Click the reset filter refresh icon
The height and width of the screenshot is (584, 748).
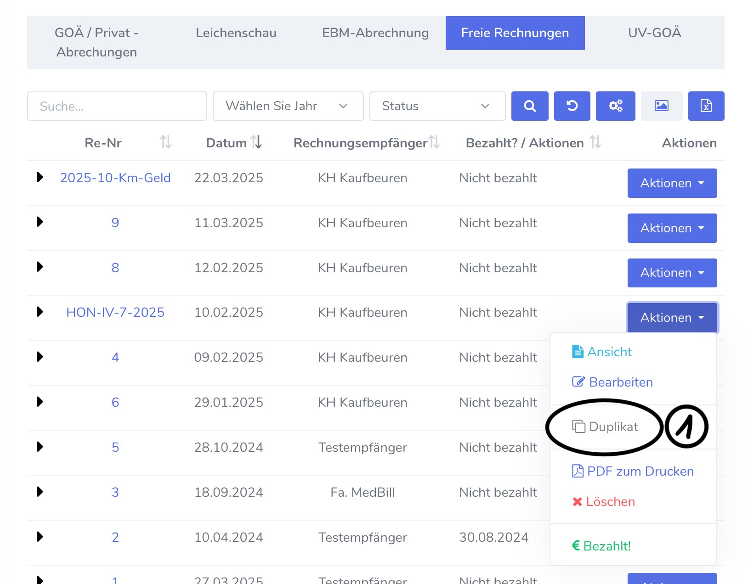click(x=572, y=106)
